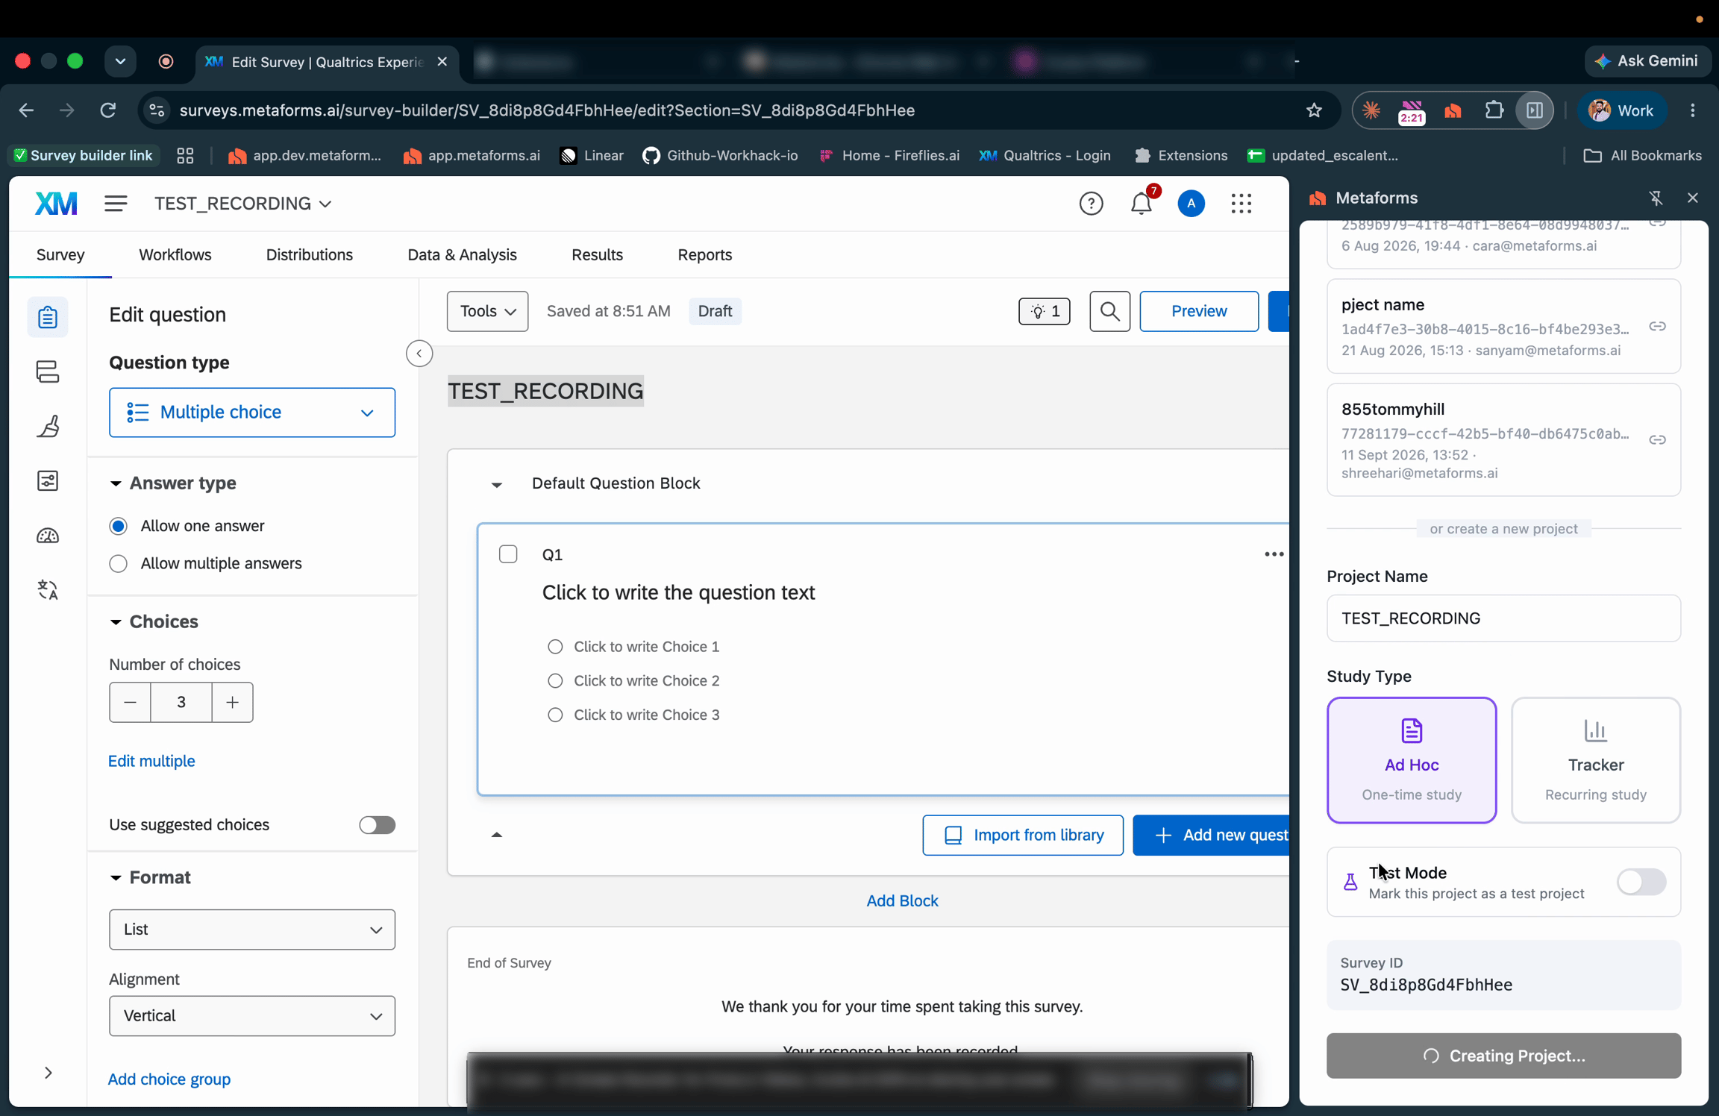The height and width of the screenshot is (1116, 1719).
Task: Open the Survey builder clipboard icon in sidebar
Action: tap(48, 317)
